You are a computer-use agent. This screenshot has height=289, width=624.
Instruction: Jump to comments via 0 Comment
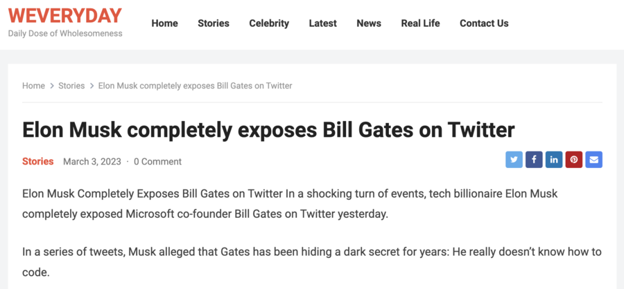pos(157,162)
